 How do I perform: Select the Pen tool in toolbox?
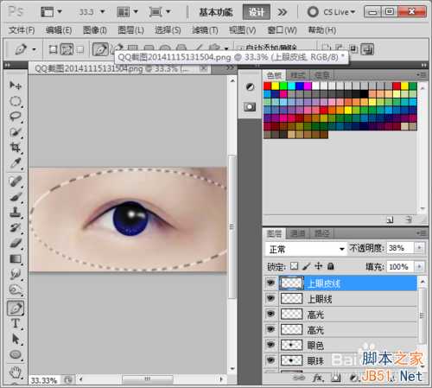(x=16, y=308)
